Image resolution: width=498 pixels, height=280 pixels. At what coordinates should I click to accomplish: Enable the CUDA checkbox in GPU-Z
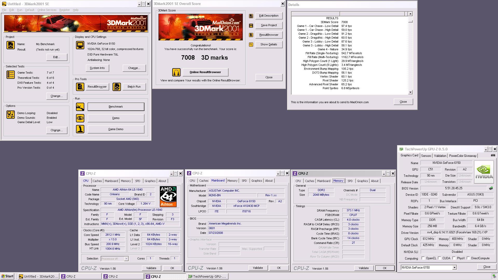(439, 258)
